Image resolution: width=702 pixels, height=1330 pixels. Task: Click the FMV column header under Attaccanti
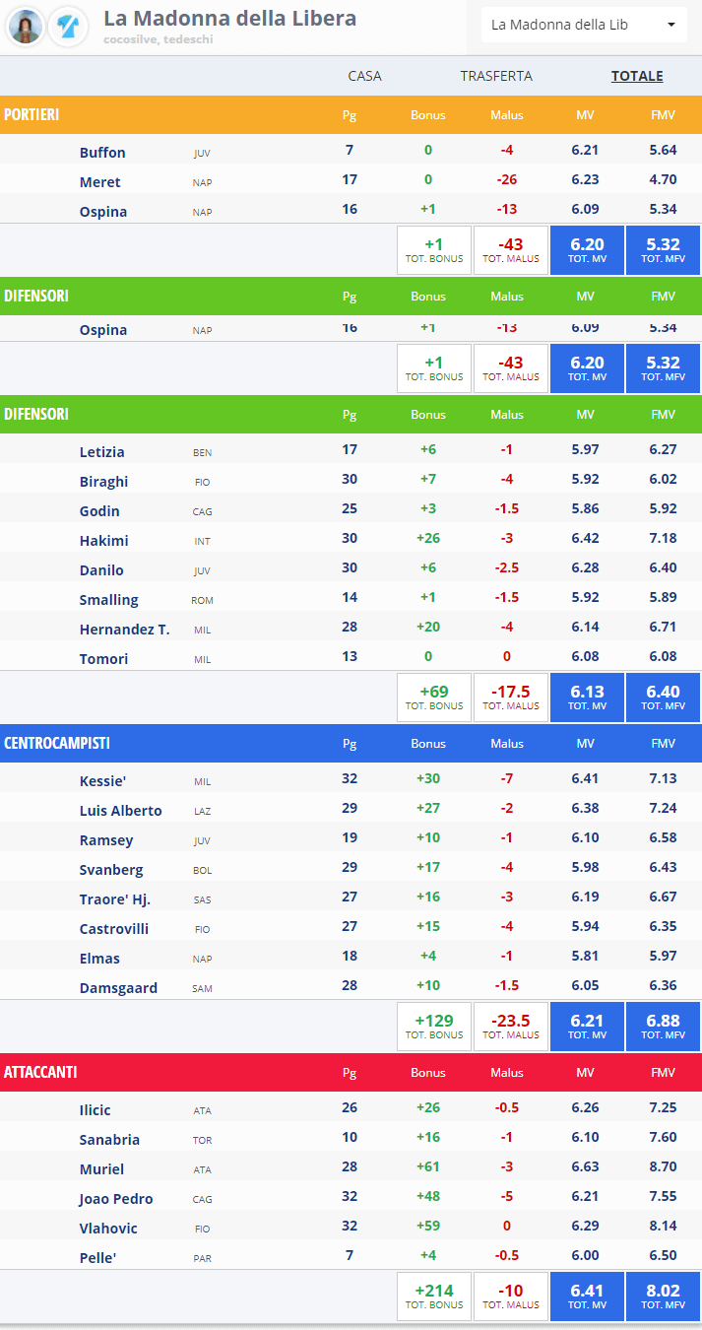coord(663,1072)
